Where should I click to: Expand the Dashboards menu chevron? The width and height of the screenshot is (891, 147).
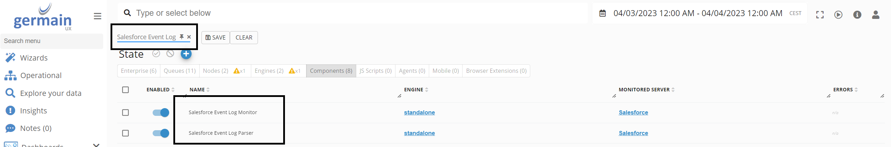pos(96,145)
